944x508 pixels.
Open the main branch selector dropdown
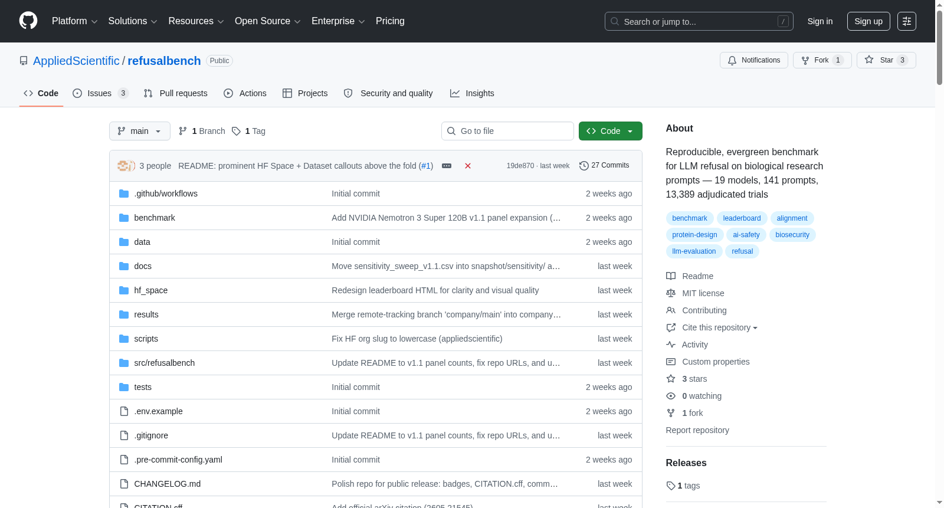pos(140,131)
